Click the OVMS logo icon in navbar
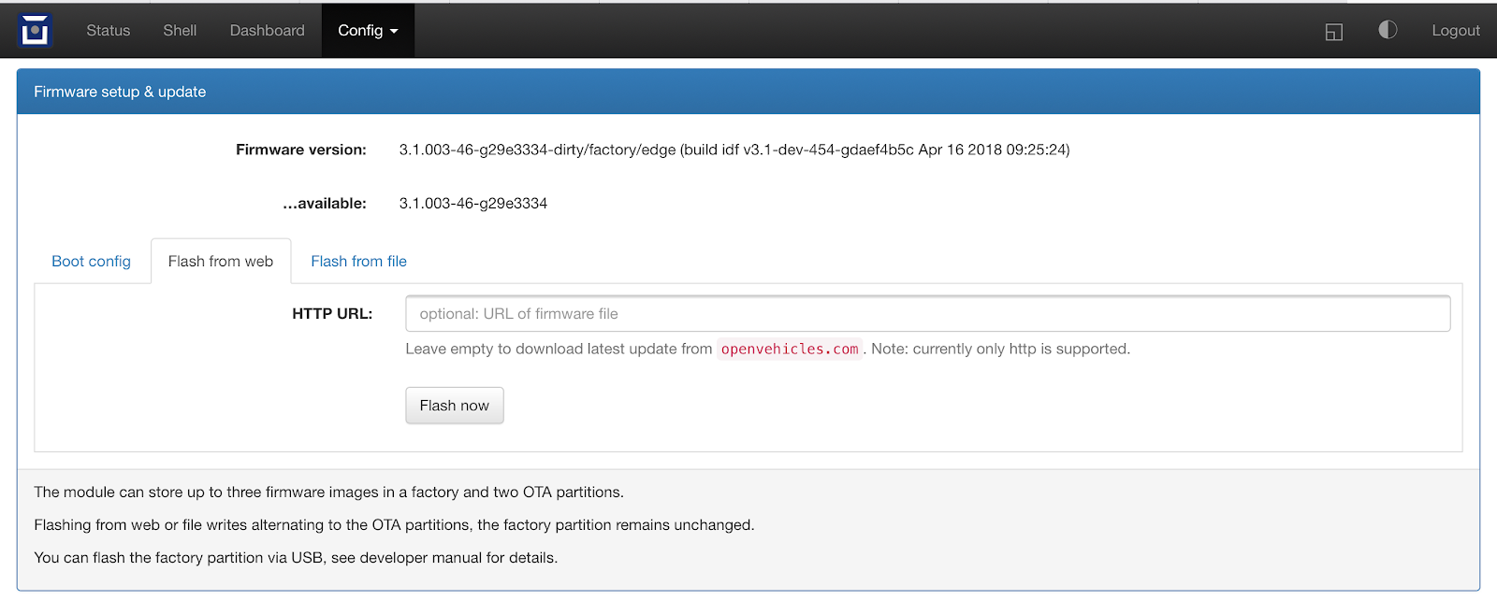This screenshot has height=600, width=1497. [36, 31]
